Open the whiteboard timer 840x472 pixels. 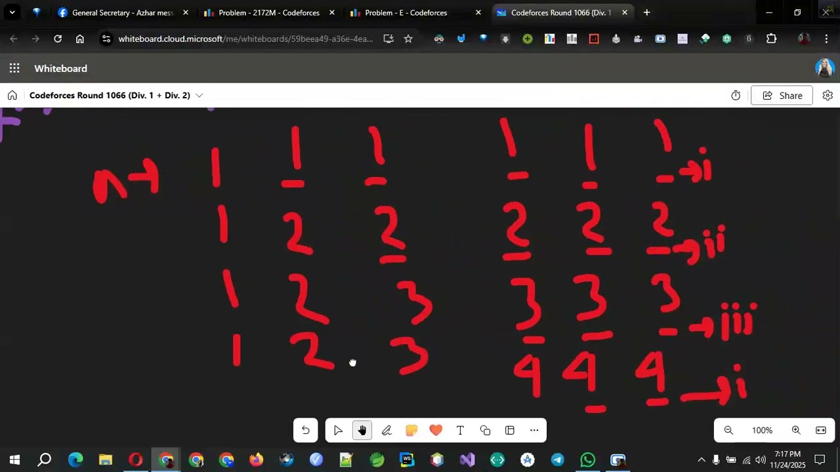pos(736,96)
